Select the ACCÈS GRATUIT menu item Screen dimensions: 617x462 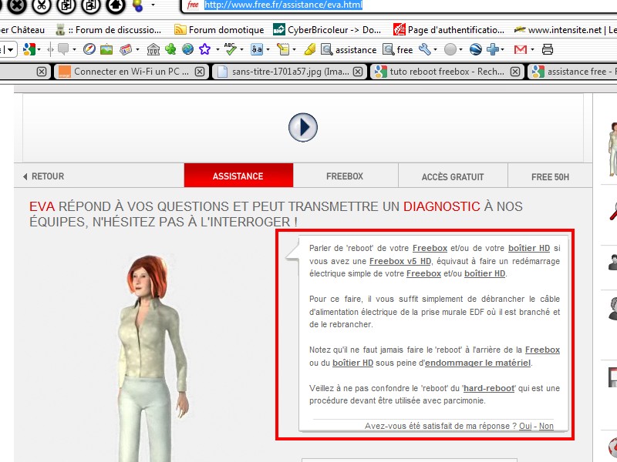(x=453, y=176)
